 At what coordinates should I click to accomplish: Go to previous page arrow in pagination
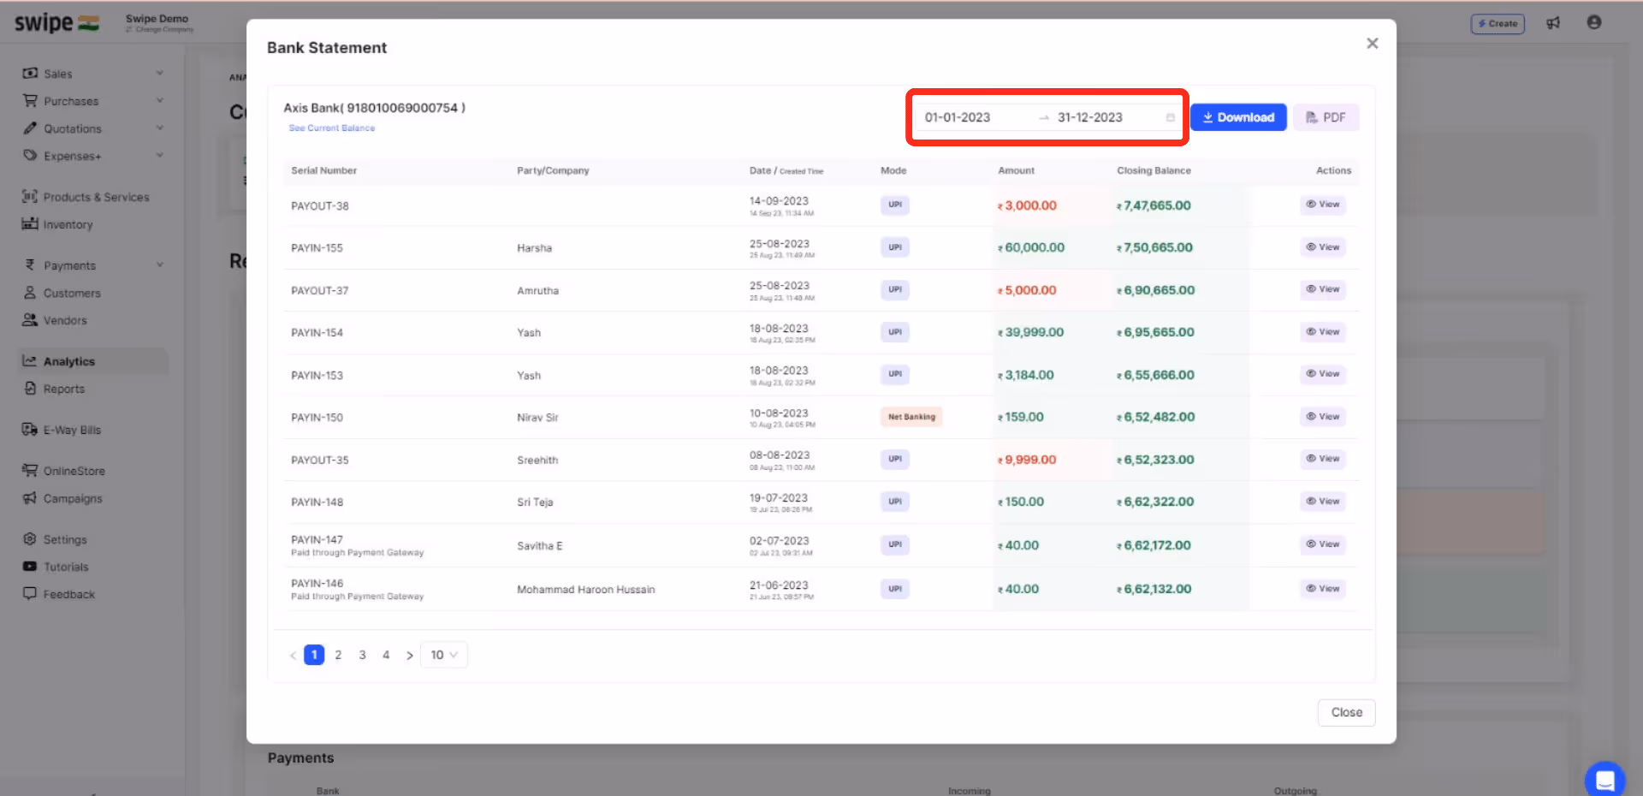pyautogui.click(x=293, y=656)
